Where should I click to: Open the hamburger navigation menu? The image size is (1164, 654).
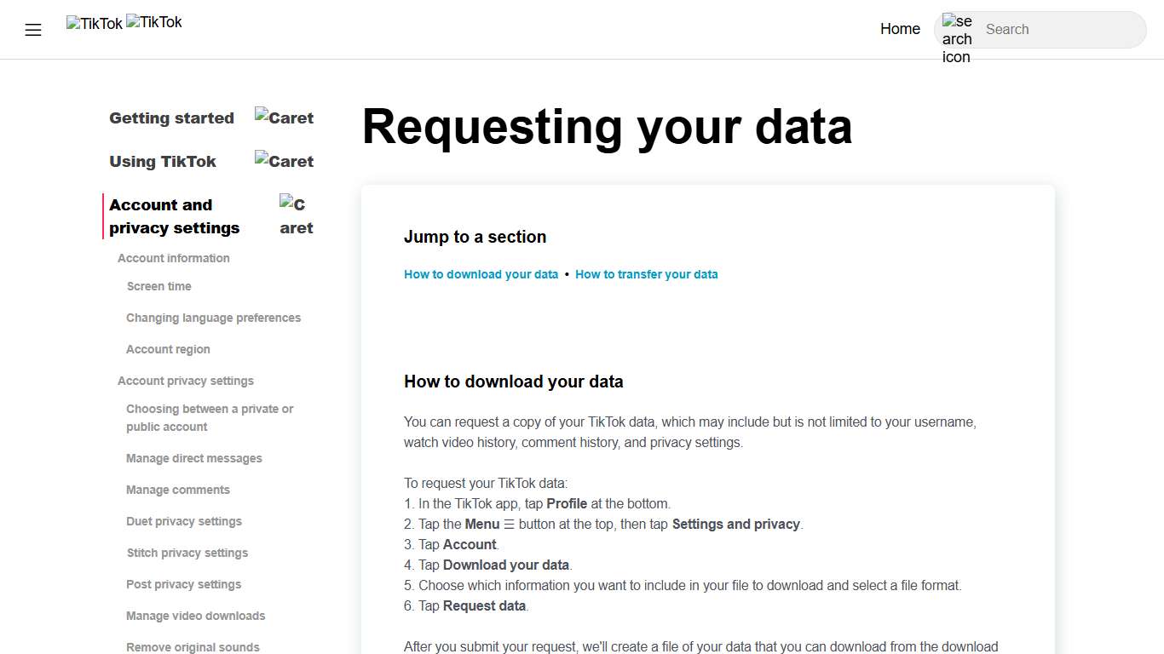click(32, 29)
